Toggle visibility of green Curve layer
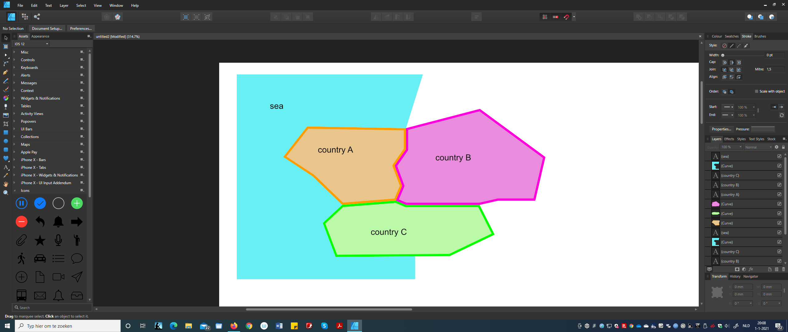This screenshot has height=332, width=788. click(x=779, y=213)
